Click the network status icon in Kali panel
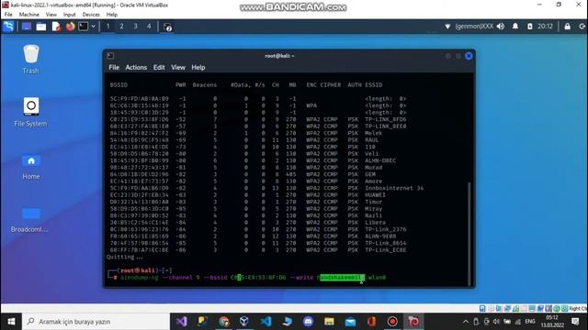Image resolution: width=588 pixels, height=330 pixels. tap(447, 27)
